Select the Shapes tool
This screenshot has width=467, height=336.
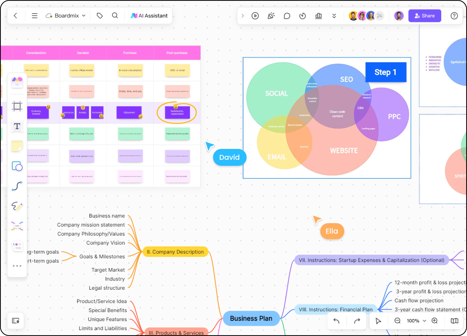pyautogui.click(x=17, y=166)
